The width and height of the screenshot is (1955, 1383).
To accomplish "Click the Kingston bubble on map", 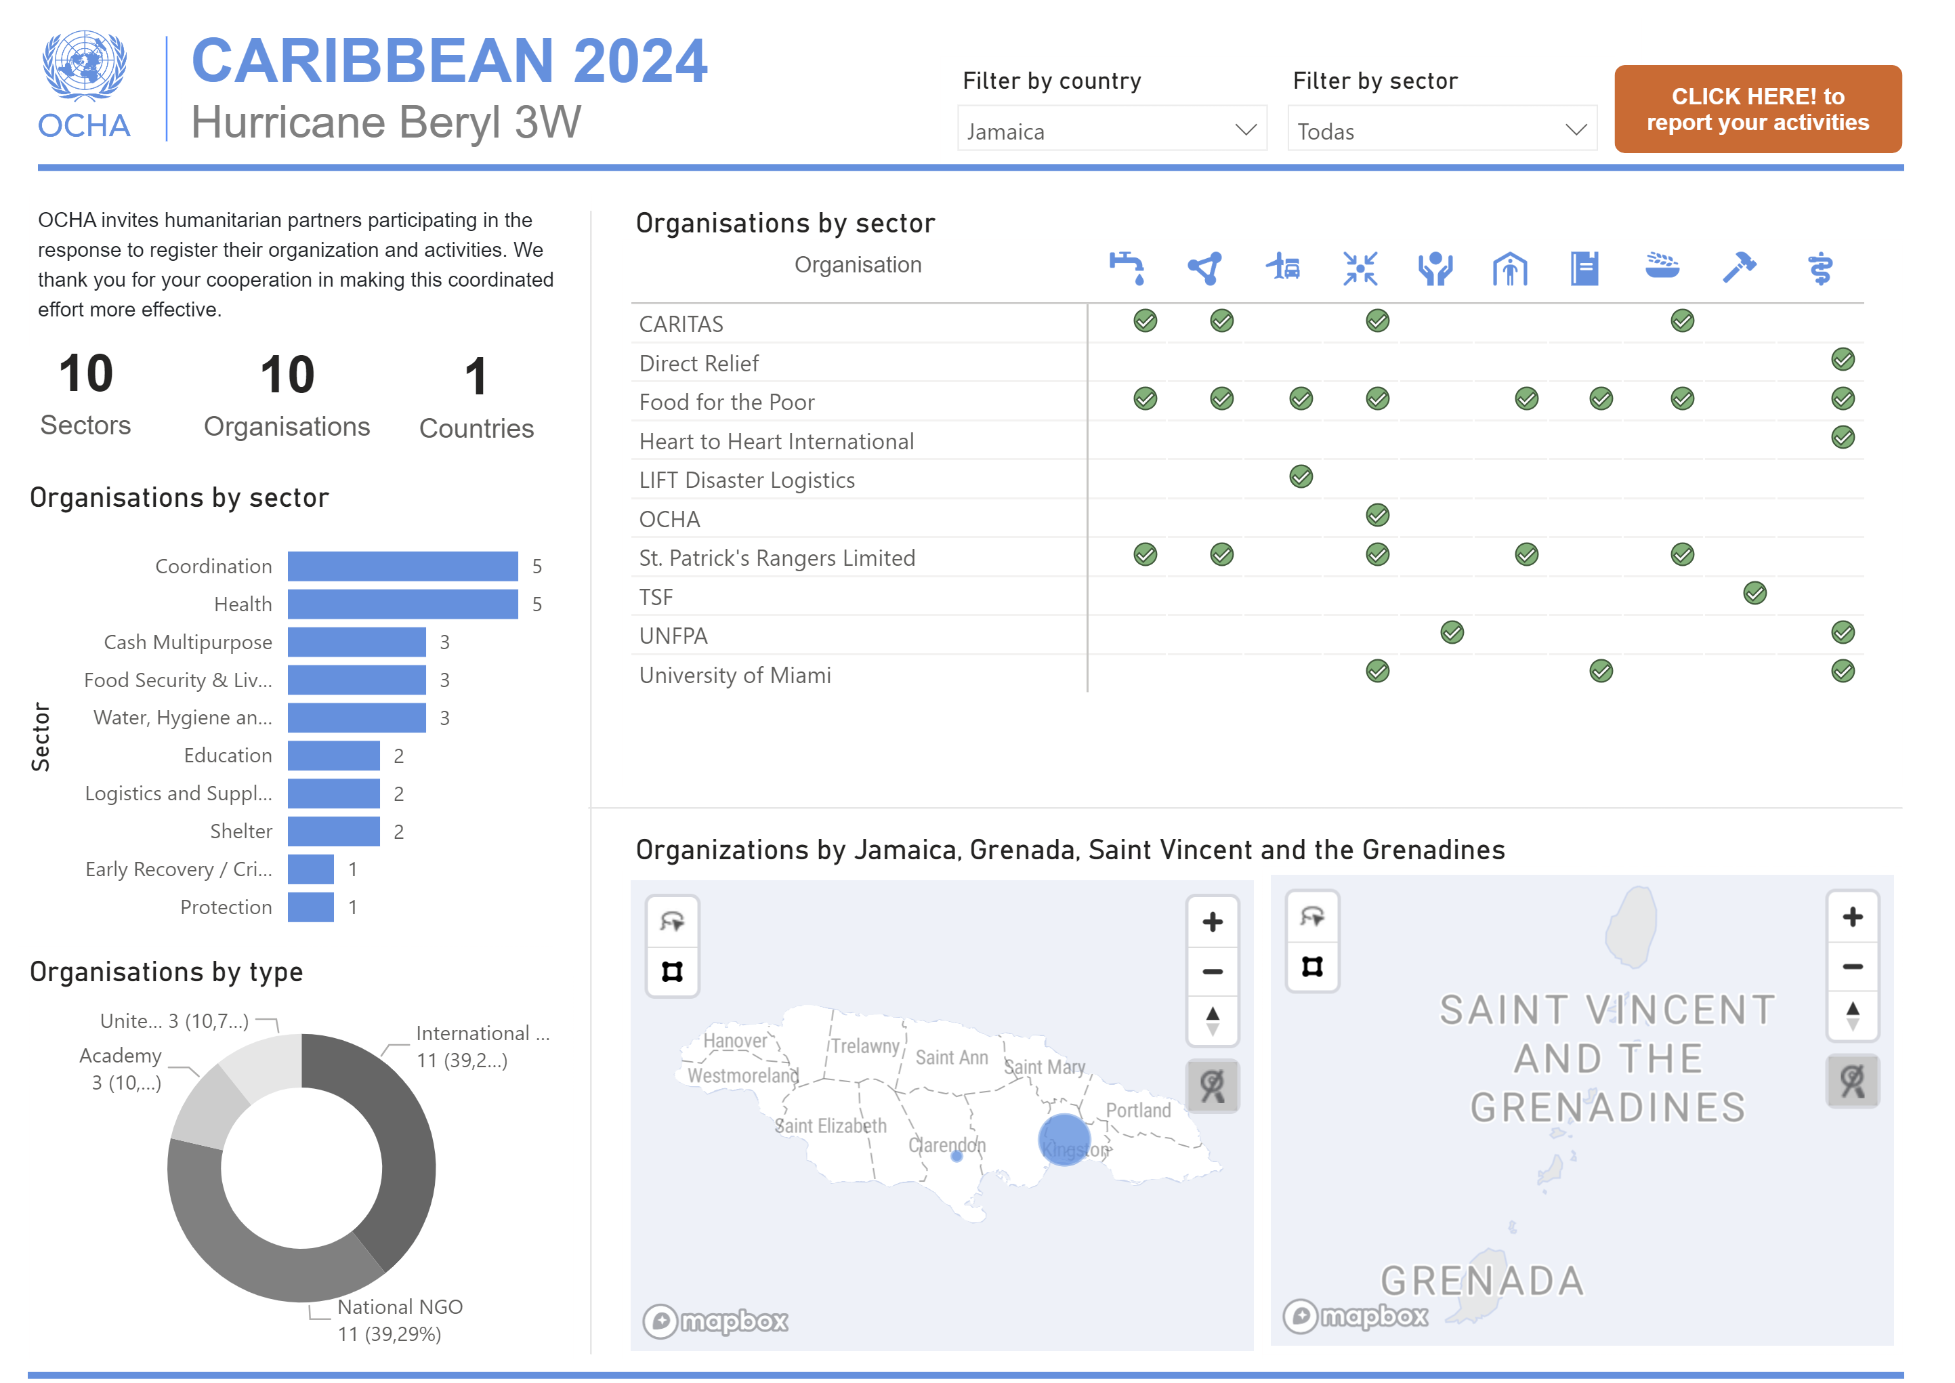I will click(x=1064, y=1140).
